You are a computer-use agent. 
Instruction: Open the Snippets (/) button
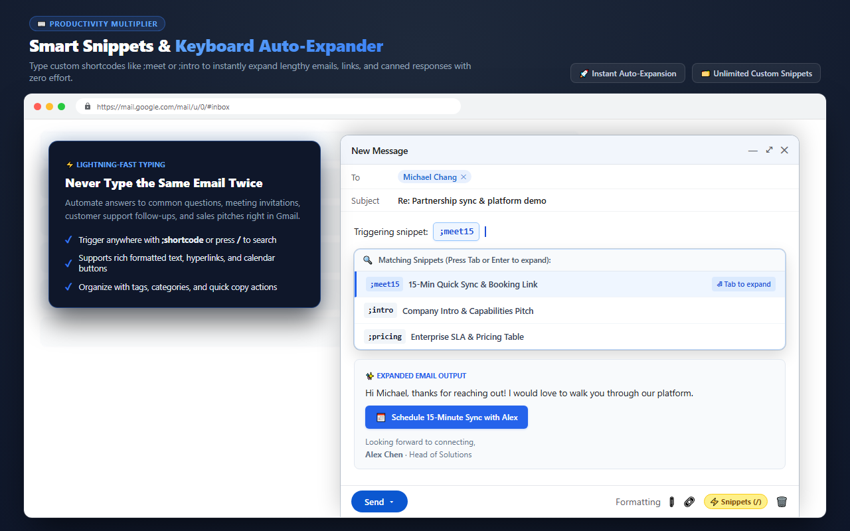735,502
